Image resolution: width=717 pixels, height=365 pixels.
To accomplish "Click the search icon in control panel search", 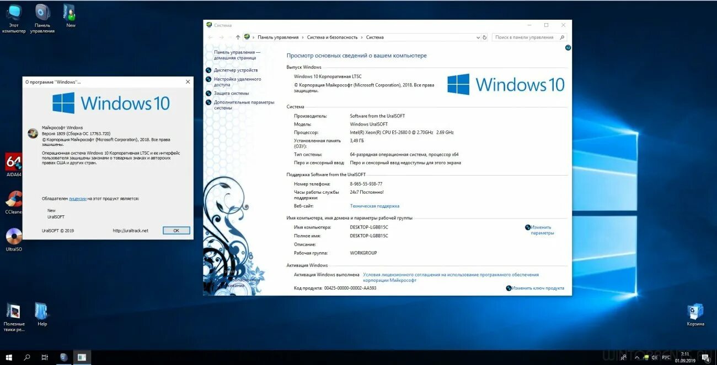I will pyautogui.click(x=562, y=37).
